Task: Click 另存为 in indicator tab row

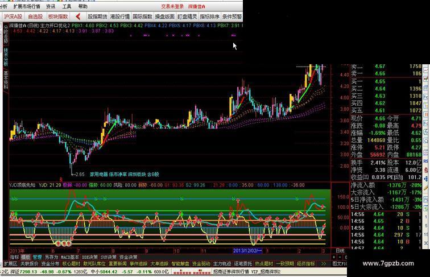Action: coord(51,257)
